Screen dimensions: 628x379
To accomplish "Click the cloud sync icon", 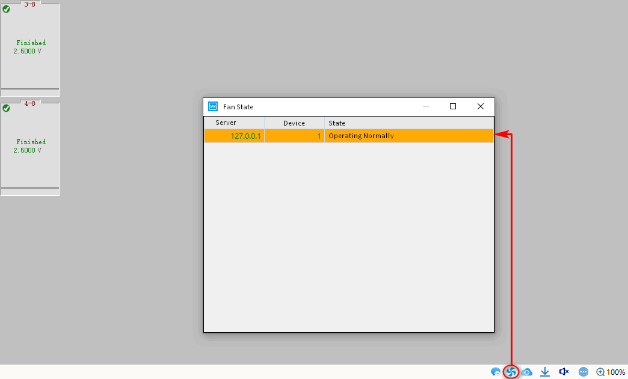I will click(527, 372).
